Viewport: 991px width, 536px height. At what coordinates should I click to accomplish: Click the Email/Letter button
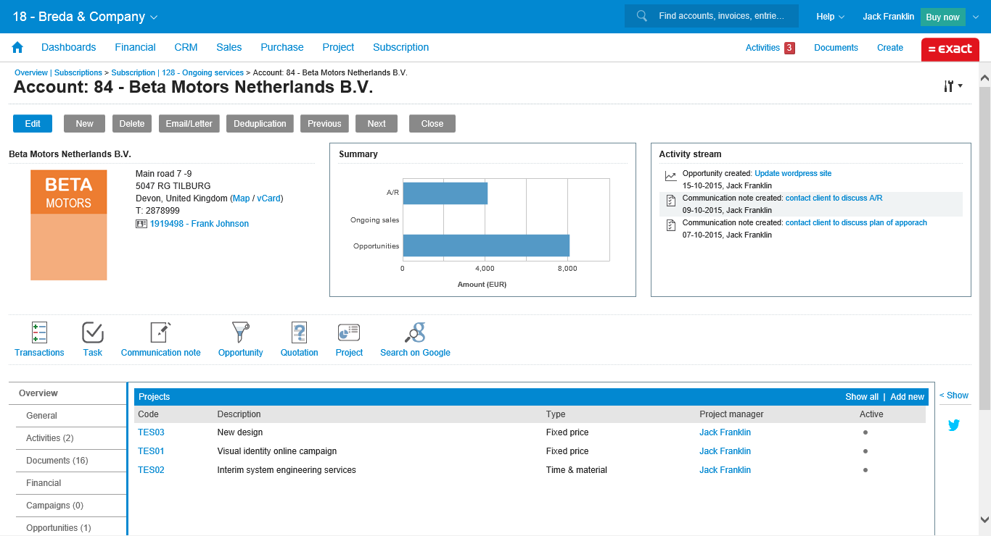coord(189,123)
